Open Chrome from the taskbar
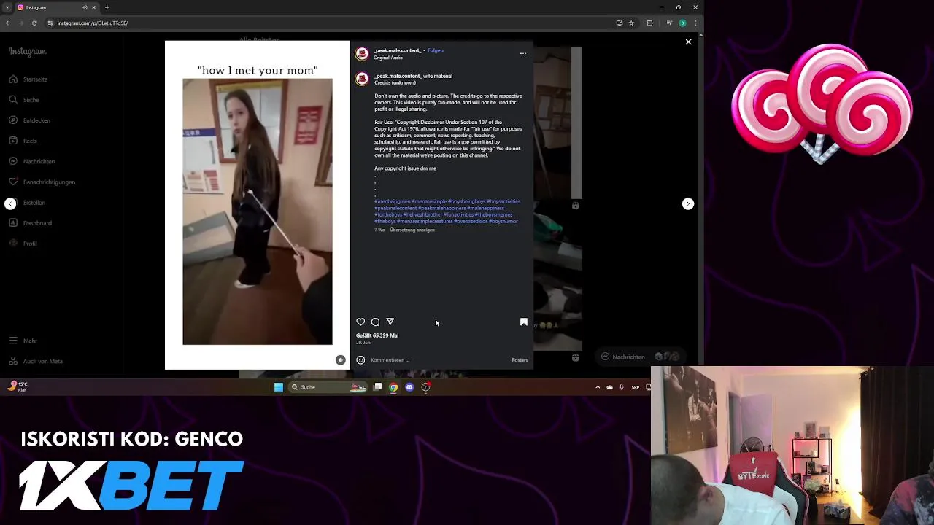934x525 pixels. (x=393, y=387)
